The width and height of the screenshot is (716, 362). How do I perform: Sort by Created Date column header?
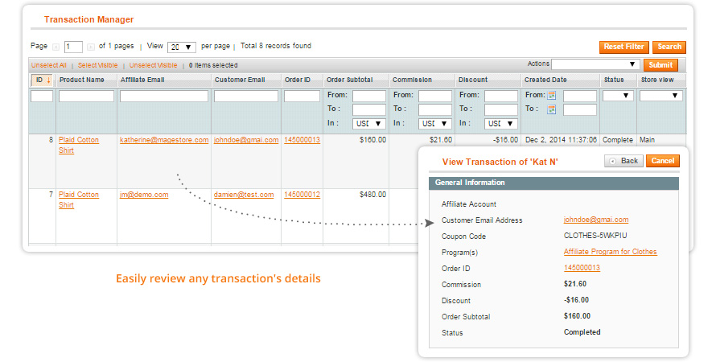click(545, 80)
